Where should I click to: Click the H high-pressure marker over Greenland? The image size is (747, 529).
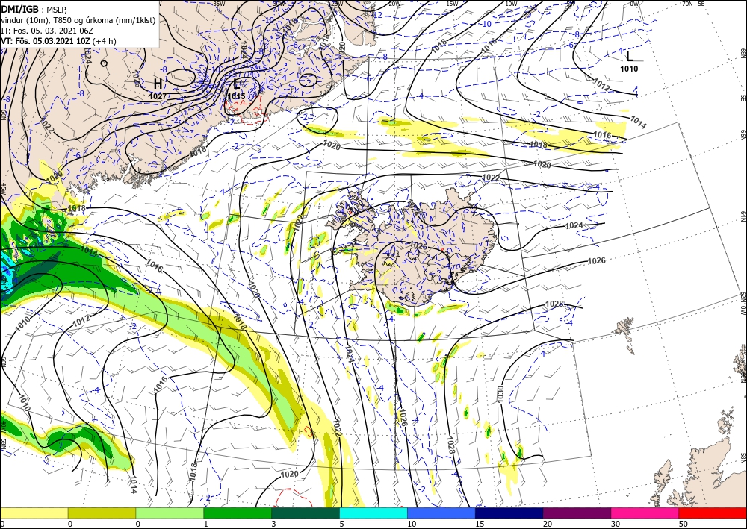coord(158,84)
